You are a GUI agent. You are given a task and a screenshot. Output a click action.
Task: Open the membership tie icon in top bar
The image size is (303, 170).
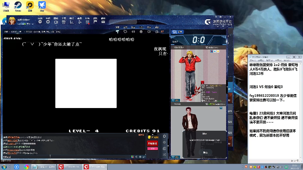coord(80,22)
